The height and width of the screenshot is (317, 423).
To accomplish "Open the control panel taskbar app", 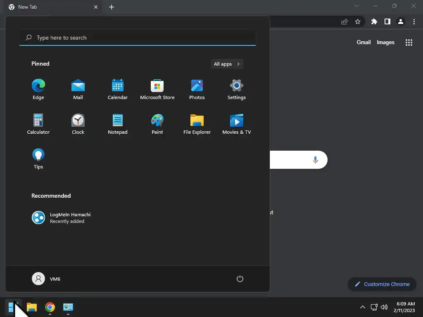I will coord(68,307).
